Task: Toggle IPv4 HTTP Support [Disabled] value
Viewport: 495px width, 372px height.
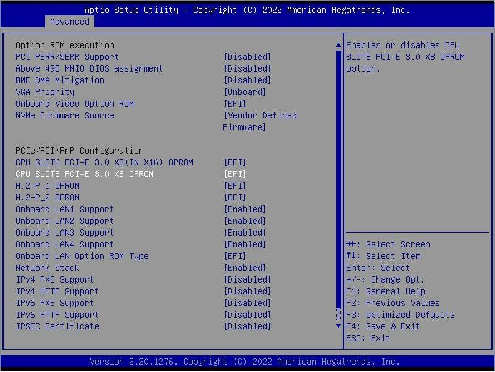Action: 247,291
